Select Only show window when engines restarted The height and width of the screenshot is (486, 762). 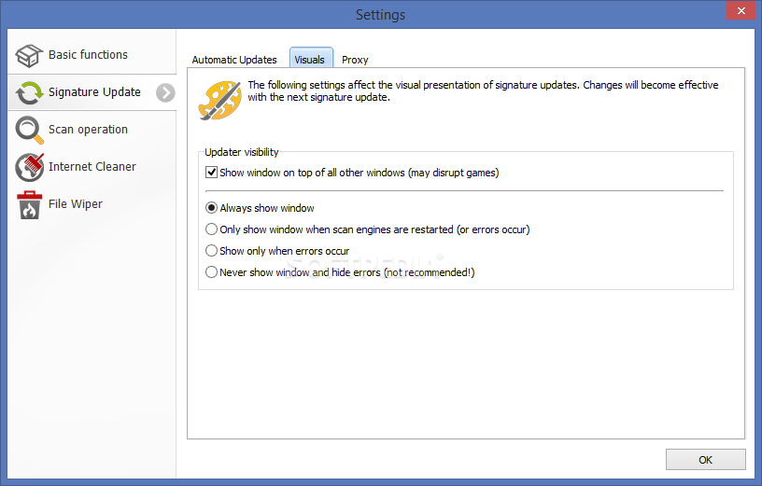click(x=211, y=229)
